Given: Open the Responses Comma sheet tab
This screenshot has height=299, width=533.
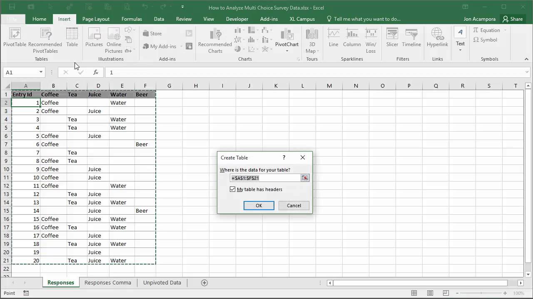Looking at the screenshot, I should point(107,282).
